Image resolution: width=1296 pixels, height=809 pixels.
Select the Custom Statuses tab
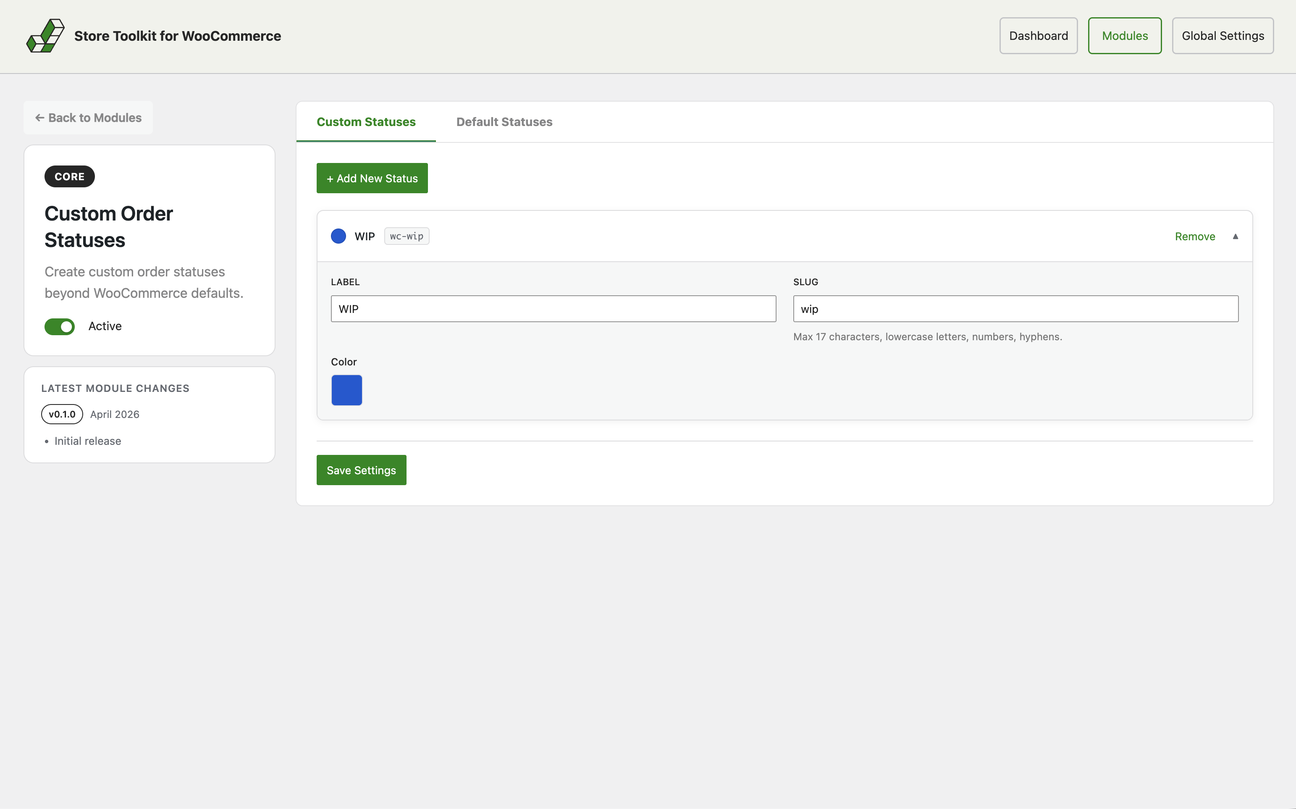pos(365,122)
